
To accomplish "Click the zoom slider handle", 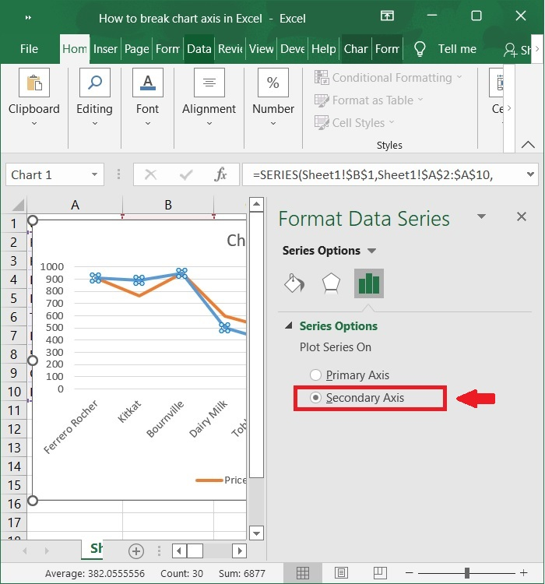I will click(467, 573).
